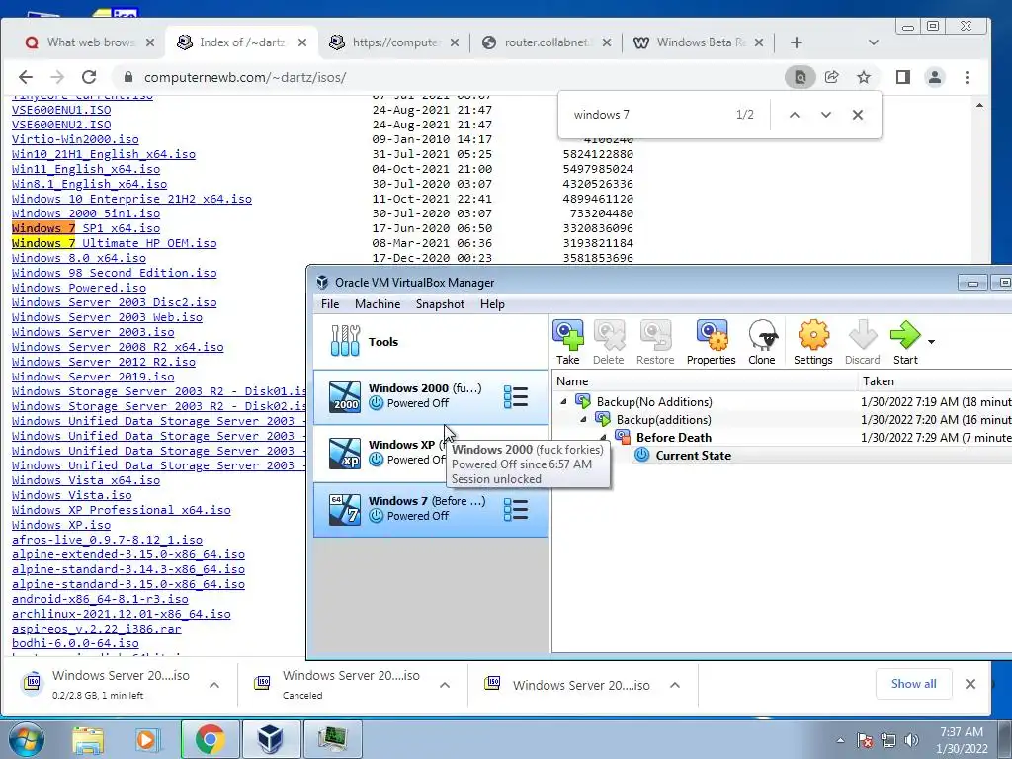Bookmark this page with star icon
This screenshot has height=759, width=1012.
[x=864, y=77]
